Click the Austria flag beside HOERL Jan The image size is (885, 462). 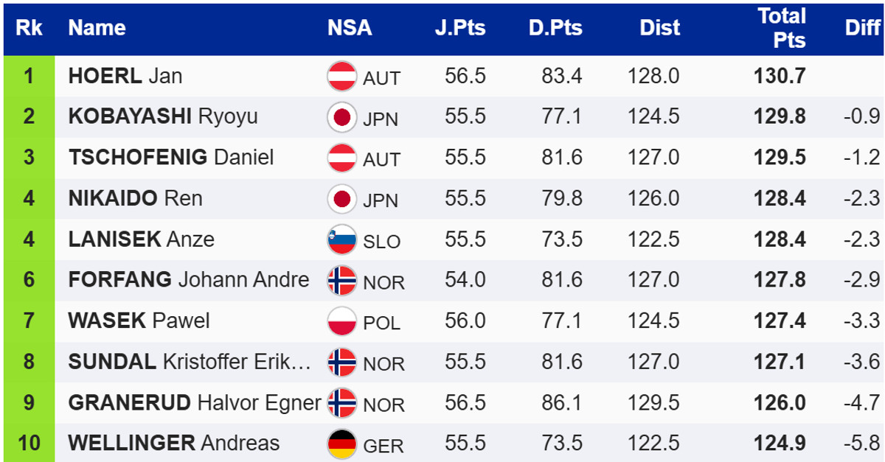point(341,77)
